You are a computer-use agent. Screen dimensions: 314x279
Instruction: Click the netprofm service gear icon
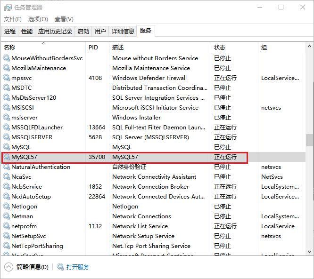(7, 226)
